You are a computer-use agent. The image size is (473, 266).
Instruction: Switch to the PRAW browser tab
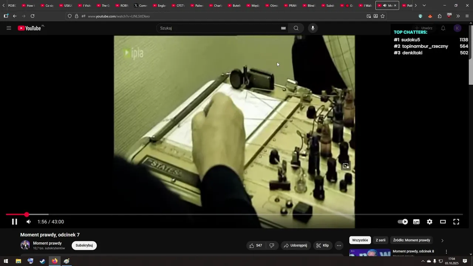coord(290,6)
